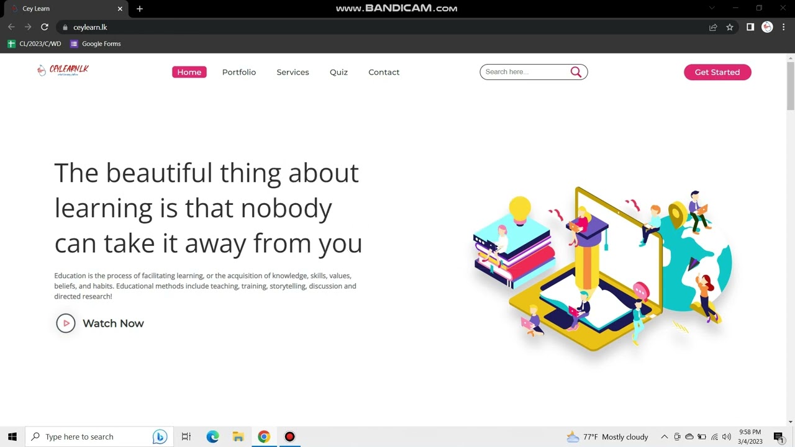Reload the page in Chrome
The height and width of the screenshot is (447, 795).
pyautogui.click(x=45, y=27)
